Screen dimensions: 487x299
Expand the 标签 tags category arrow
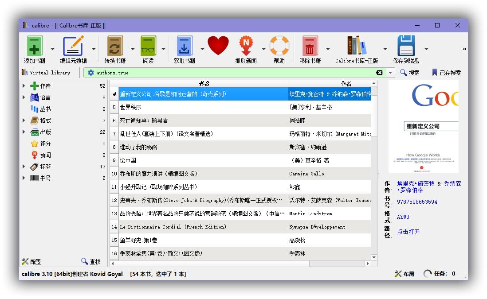pos(24,166)
